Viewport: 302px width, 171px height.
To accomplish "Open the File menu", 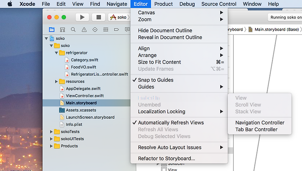I will [46, 4].
